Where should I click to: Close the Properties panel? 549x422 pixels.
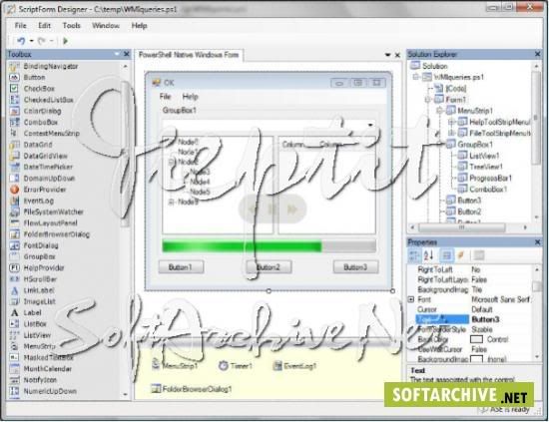(538, 242)
